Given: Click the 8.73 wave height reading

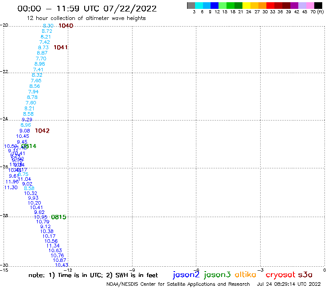Looking at the screenshot, I should [x=43, y=47].
